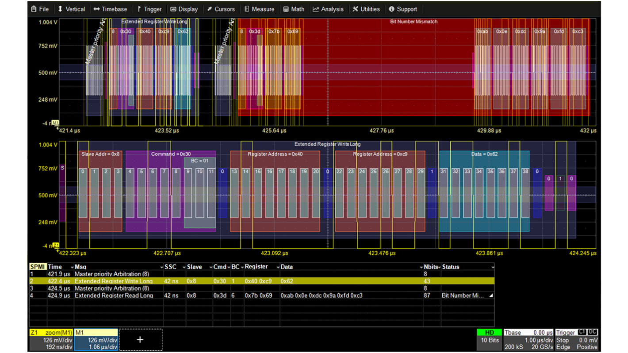Click the Register Address = 0x40 annotation
628x353 pixels.
point(275,154)
